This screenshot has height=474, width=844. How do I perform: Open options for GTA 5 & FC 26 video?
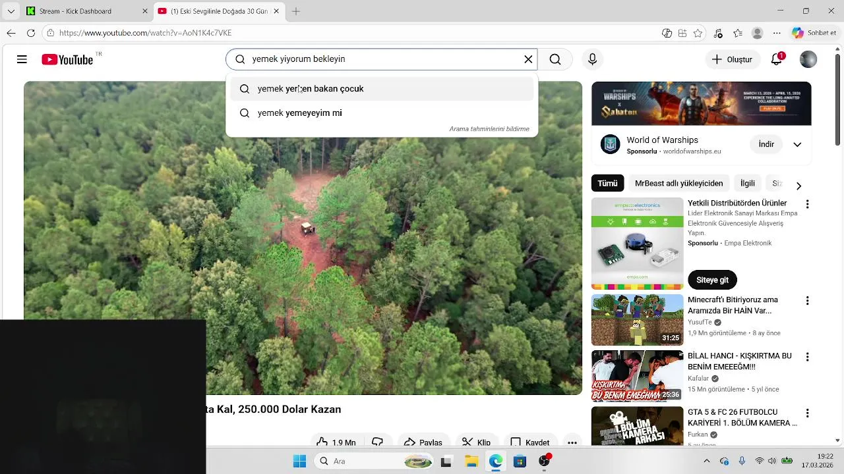tap(807, 413)
